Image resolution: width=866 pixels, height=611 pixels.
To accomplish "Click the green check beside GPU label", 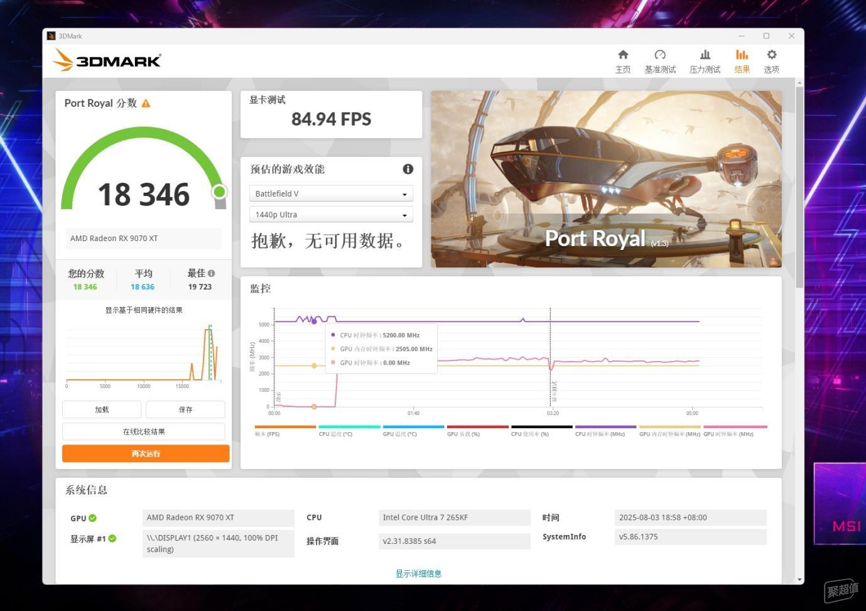I will coord(92,518).
